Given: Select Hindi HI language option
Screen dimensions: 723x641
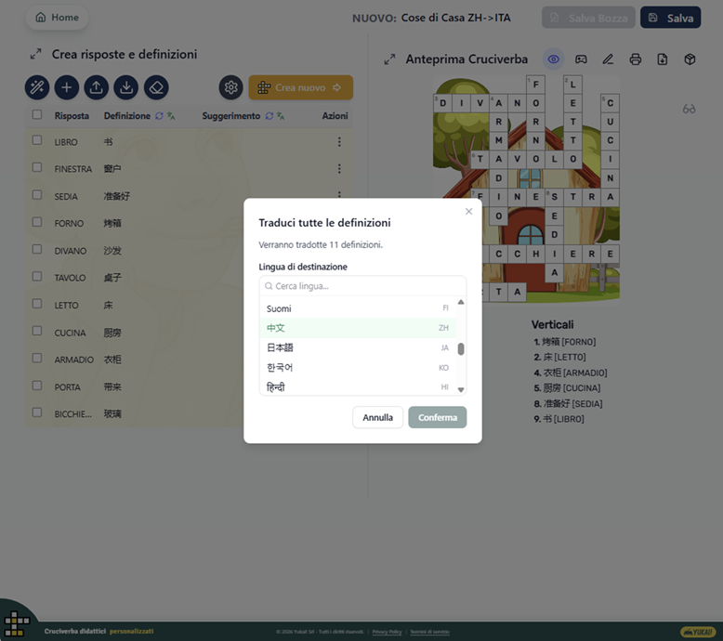Looking at the screenshot, I should 358,387.
